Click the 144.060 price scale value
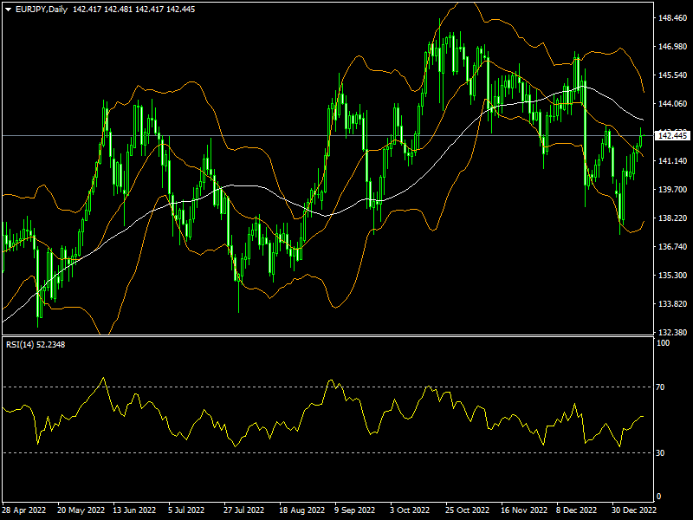This screenshot has width=693, height=520. pyautogui.click(x=673, y=104)
